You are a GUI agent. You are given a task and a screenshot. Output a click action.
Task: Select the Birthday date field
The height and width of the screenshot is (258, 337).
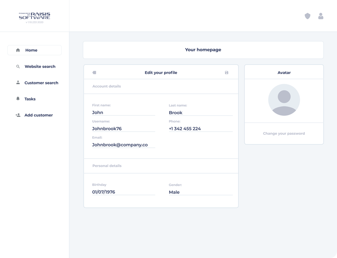click(x=123, y=192)
